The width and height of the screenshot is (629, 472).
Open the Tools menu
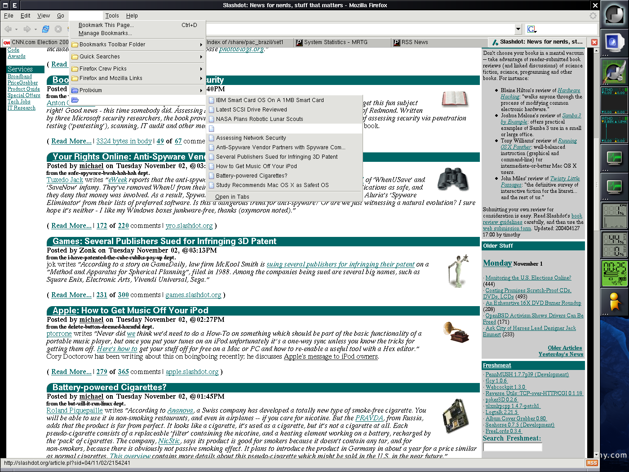[112, 16]
